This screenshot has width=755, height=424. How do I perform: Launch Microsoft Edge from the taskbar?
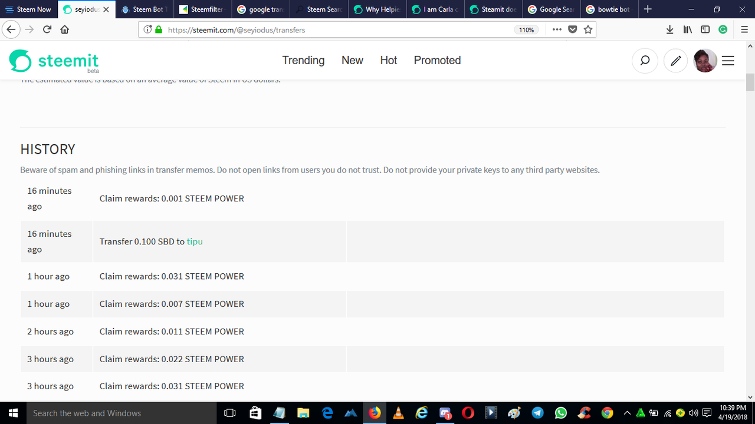(327, 413)
